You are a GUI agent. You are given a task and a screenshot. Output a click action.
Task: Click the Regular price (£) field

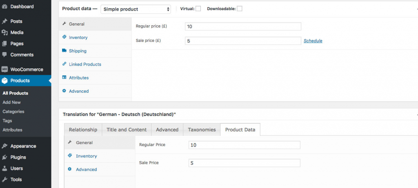(243, 26)
